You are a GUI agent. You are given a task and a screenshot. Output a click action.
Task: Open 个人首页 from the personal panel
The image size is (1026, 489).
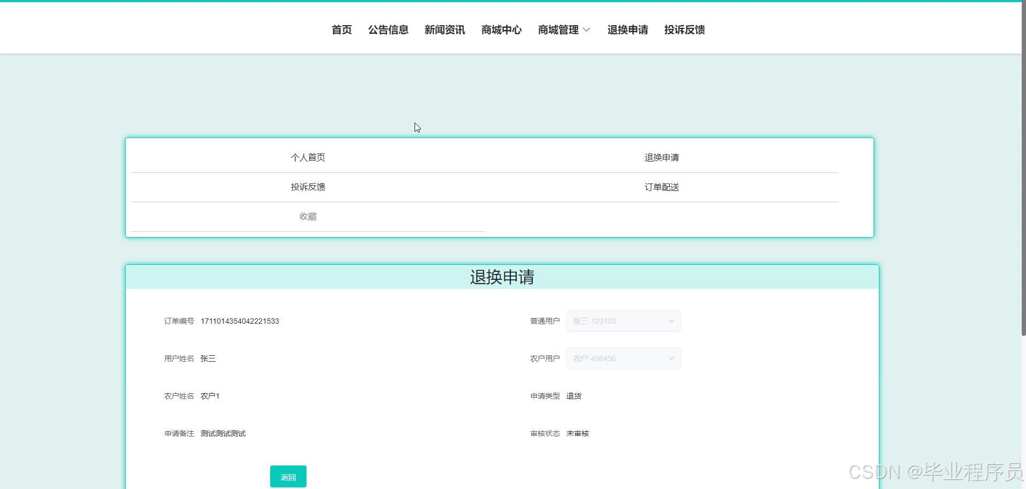[x=308, y=157]
